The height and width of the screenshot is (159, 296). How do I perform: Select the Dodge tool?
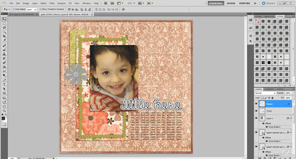tap(4, 75)
